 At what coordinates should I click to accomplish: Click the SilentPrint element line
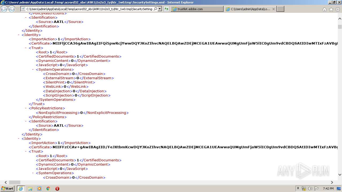69,82
